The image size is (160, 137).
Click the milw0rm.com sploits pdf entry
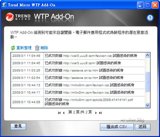pos(89,102)
